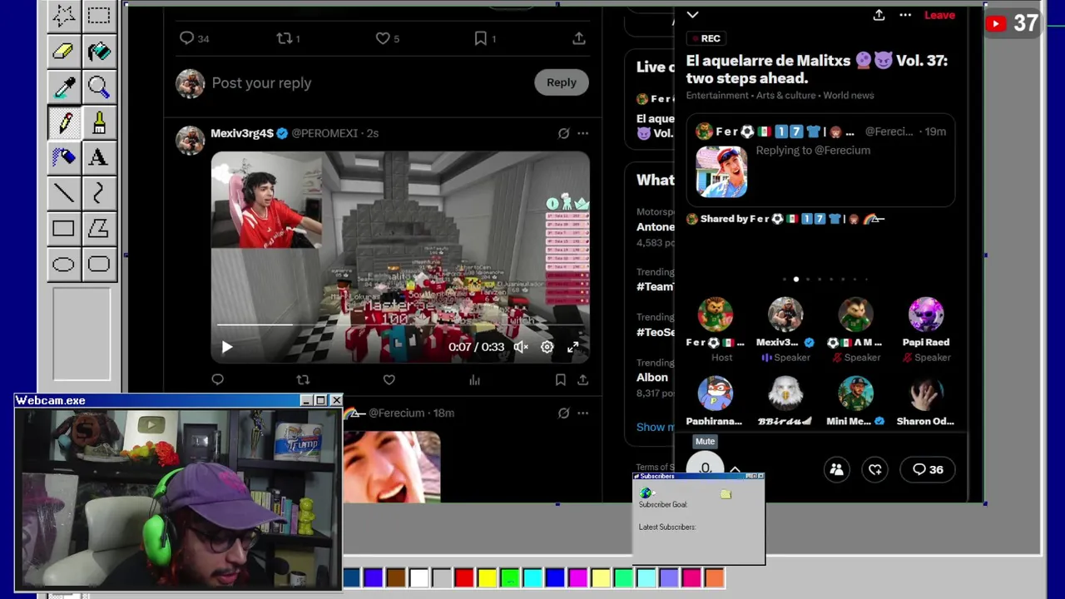Activate the Magnifier tool

(99, 87)
